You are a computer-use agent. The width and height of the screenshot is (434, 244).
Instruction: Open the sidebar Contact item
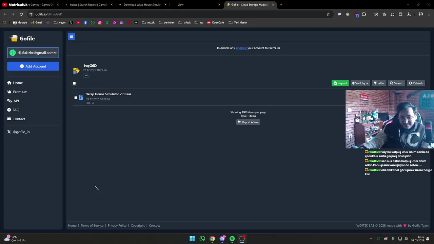click(x=16, y=119)
